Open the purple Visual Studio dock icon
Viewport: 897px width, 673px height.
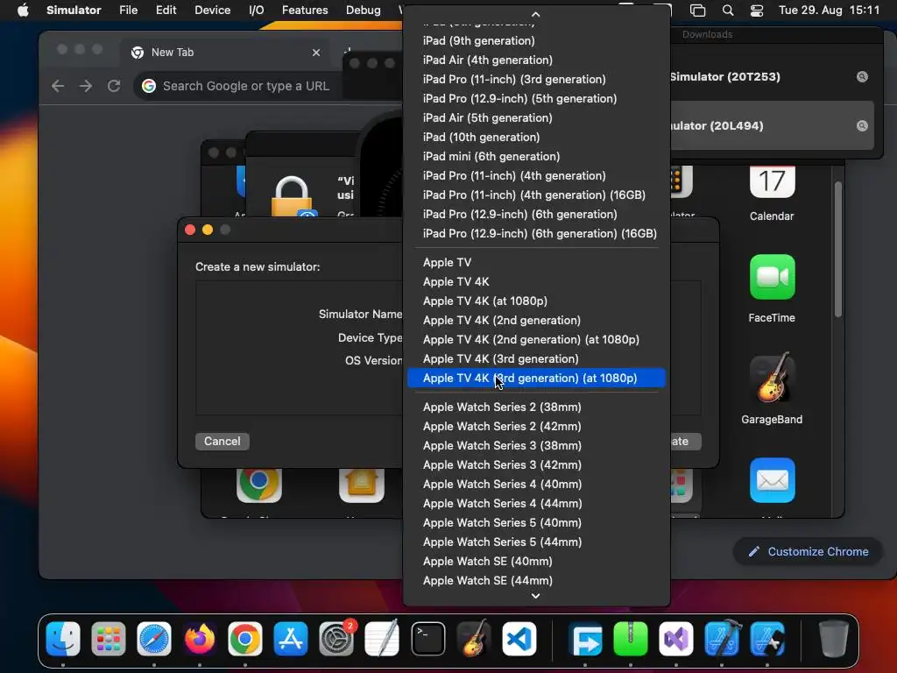[x=676, y=639]
